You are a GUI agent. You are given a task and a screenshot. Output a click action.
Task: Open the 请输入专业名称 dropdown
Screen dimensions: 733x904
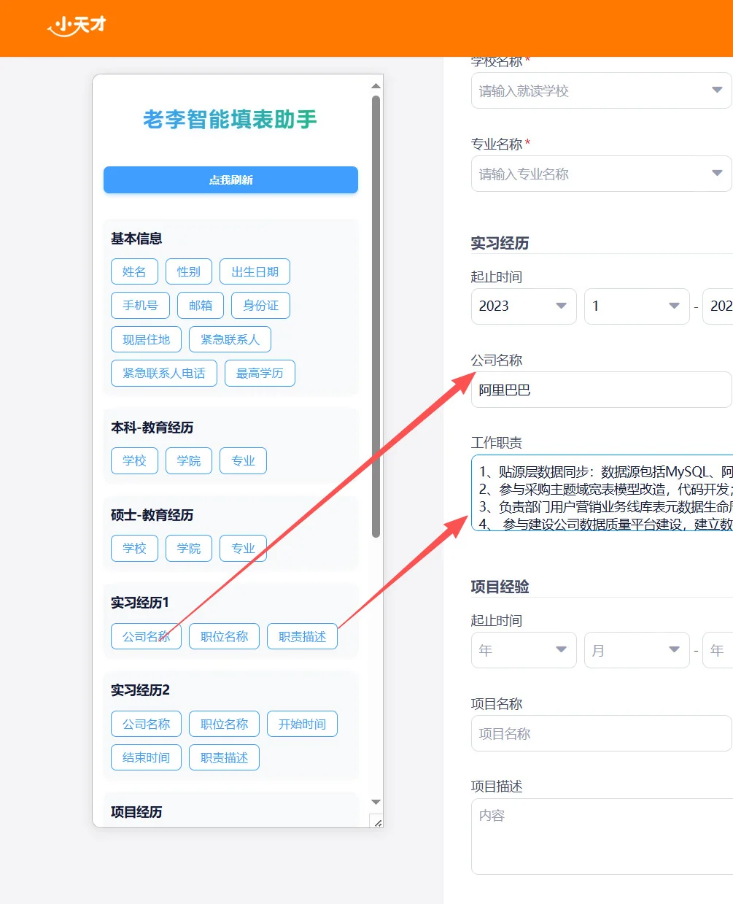coord(601,174)
